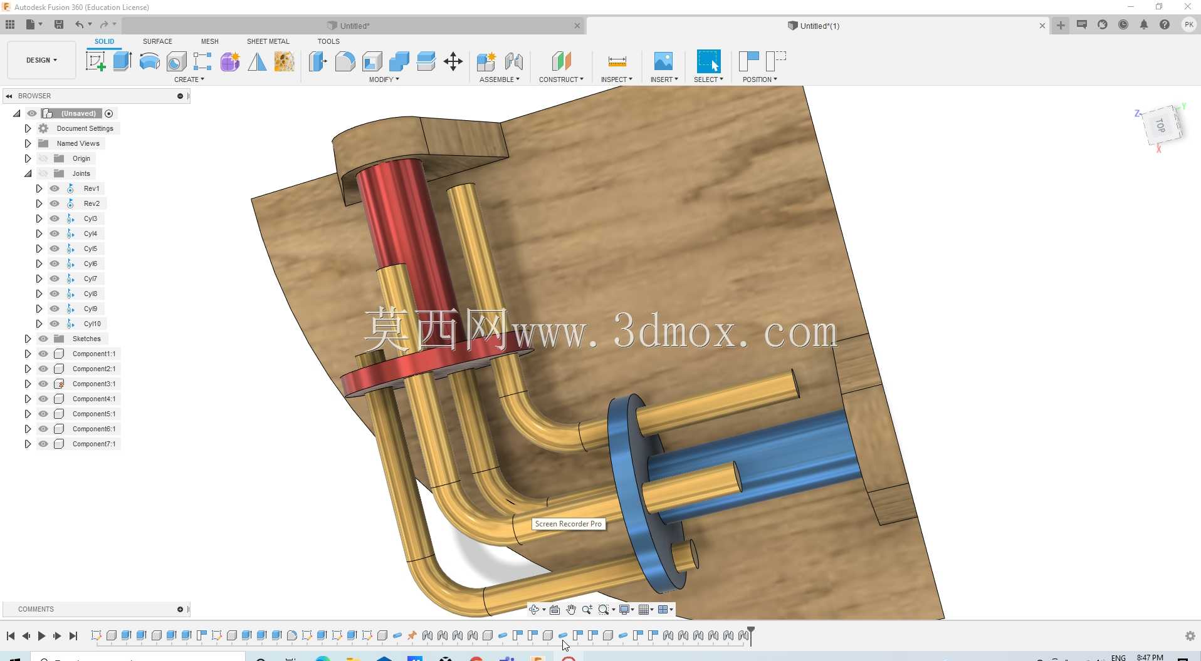Open the MODIFY dropdown menu
Viewport: 1201px width, 661px height.
click(x=384, y=79)
